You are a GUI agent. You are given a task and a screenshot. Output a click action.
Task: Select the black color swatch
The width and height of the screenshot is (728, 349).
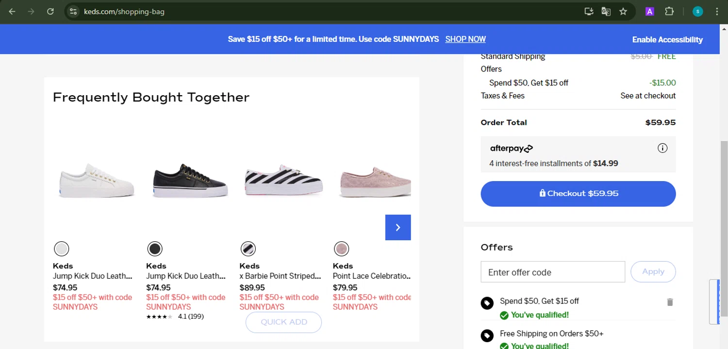tap(155, 249)
